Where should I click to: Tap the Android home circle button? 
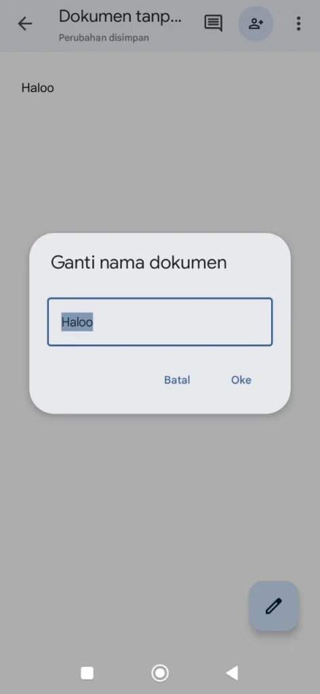(160, 673)
